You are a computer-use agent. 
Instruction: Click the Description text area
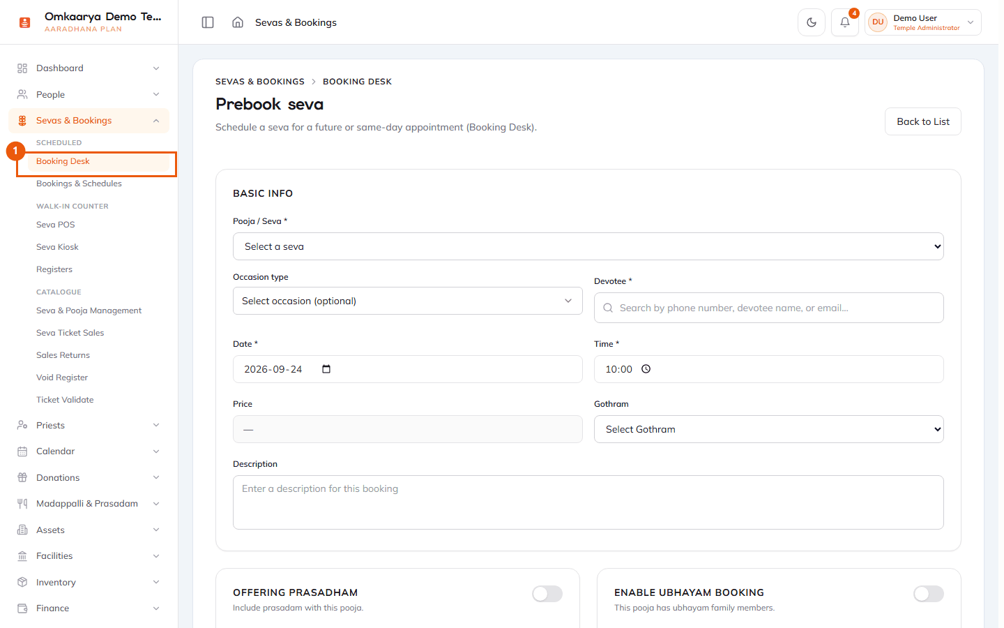[x=588, y=502]
